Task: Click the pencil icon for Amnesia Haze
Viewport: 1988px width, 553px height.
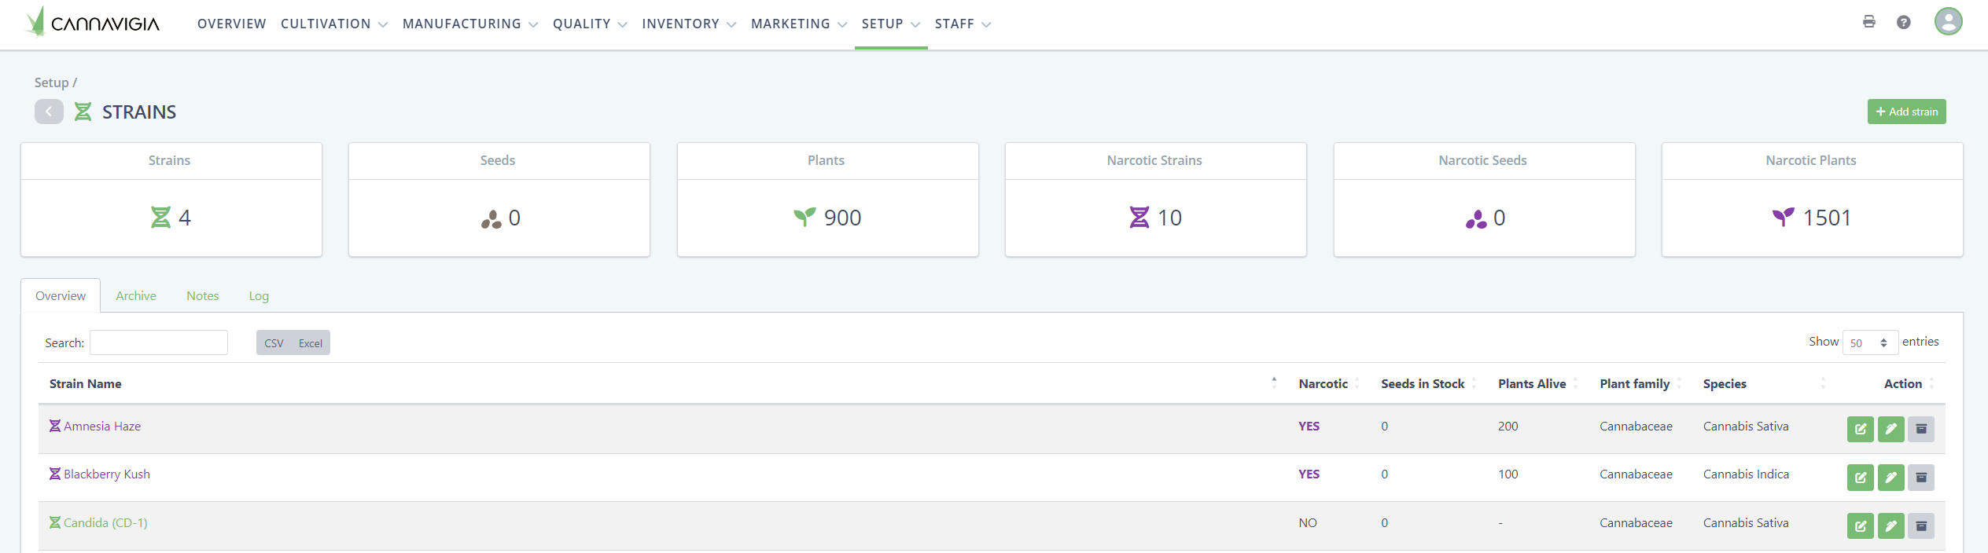Action: click(1890, 429)
